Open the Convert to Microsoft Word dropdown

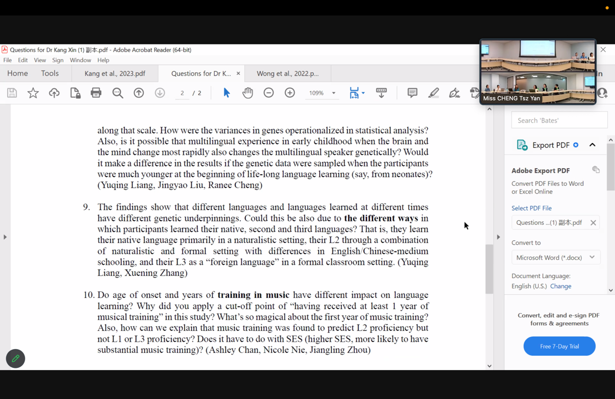coord(556,257)
